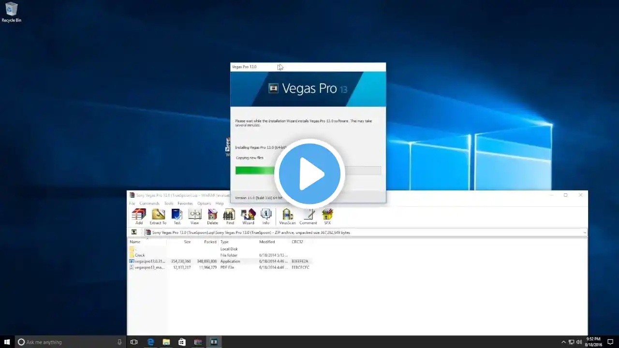This screenshot has width=619, height=348.
Task: Expand the WinRAR address path dropdown
Action: pos(585,232)
